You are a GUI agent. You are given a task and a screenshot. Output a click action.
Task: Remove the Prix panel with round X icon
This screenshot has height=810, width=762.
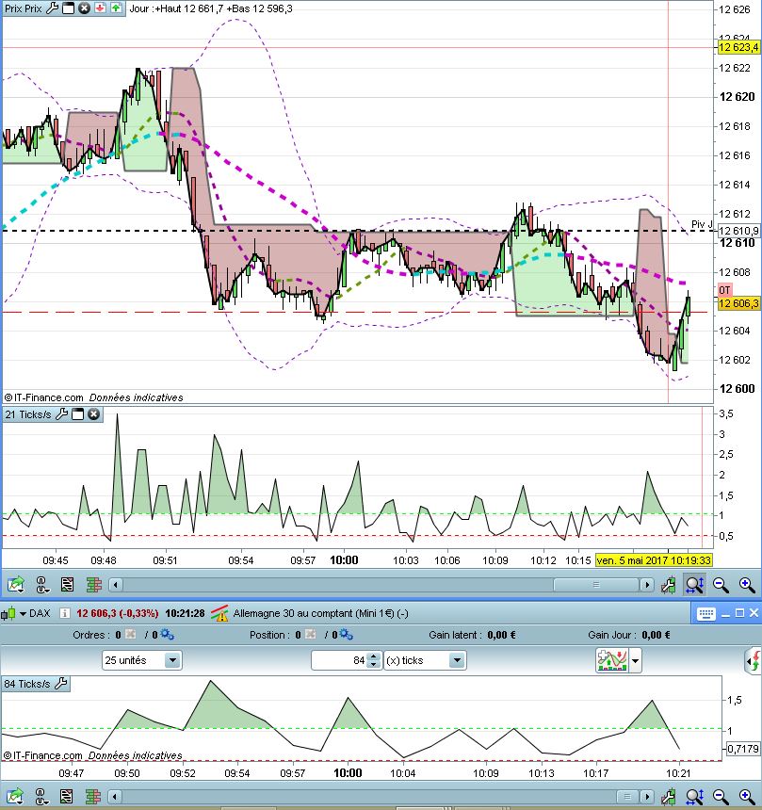coord(84,8)
